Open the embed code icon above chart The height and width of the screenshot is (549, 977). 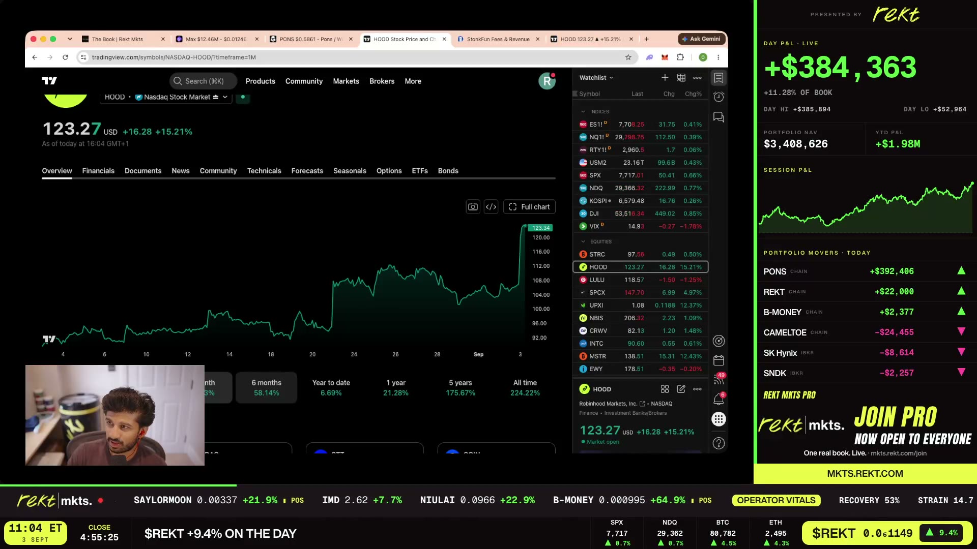(491, 207)
